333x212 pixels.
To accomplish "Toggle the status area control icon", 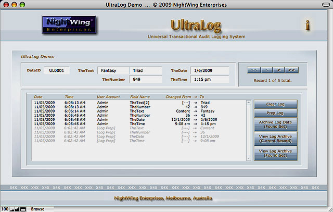I will tap(23, 209).
